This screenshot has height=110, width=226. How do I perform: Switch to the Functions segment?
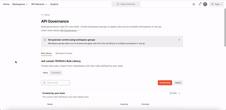[x=56, y=73]
